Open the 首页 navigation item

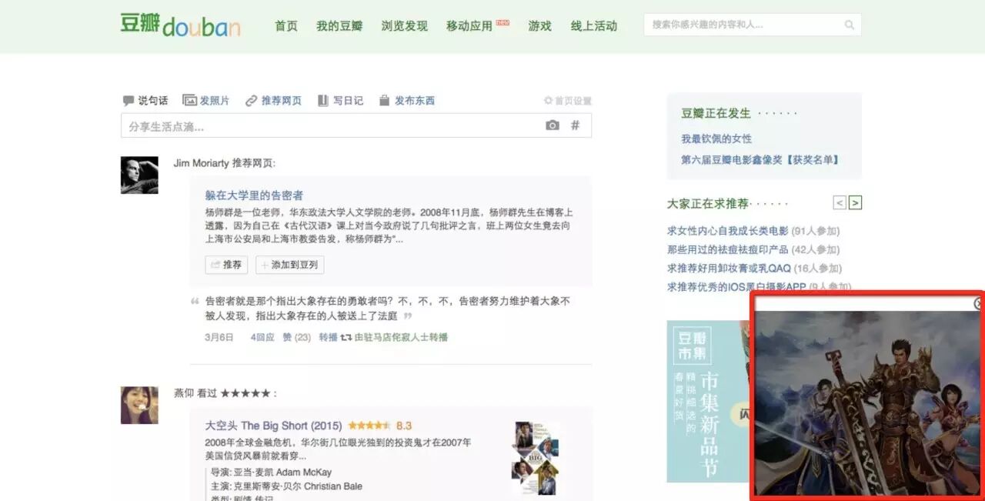[286, 26]
